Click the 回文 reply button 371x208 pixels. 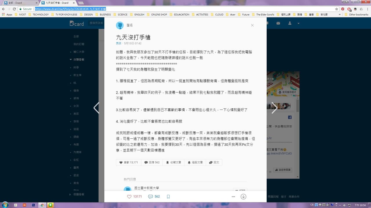pyautogui.click(x=214, y=162)
